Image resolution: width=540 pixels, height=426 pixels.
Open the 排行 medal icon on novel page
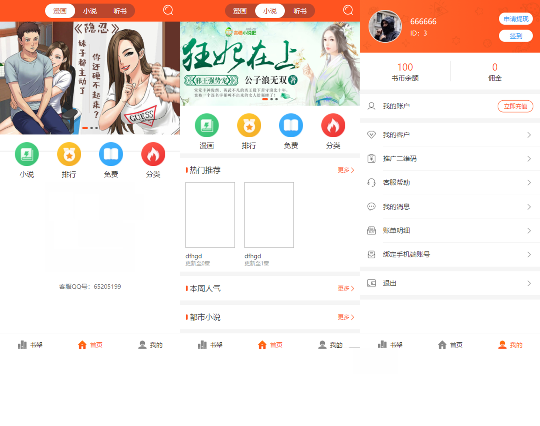(x=249, y=125)
